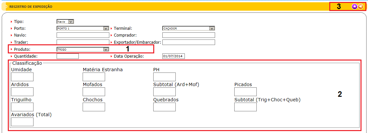Open the Tipo dropdown showing Navio
Screen dimensions: 368x133
65,22
